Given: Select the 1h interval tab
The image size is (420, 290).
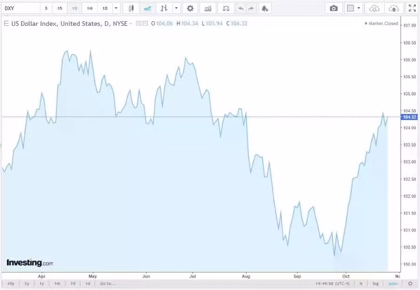Looking at the screenshot, I should (x=60, y=8).
